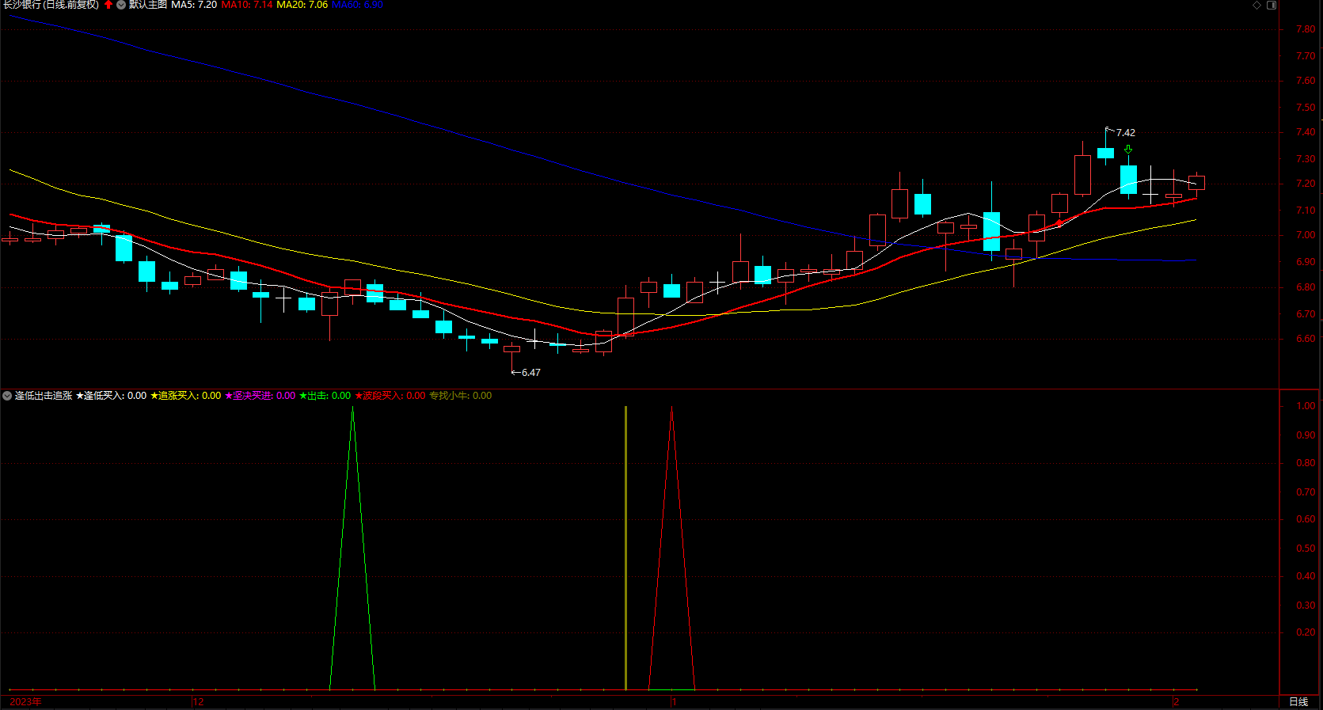The image size is (1323, 710).
Task: Click the 2 month marker on time axis
Action: click(1177, 702)
